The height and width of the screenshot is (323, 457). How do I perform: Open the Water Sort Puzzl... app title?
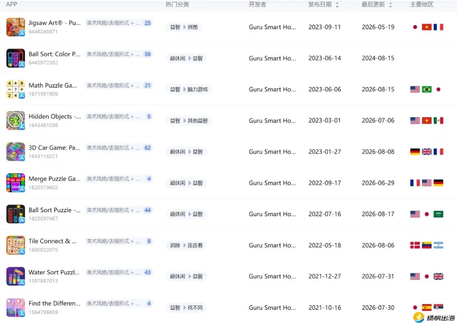pyautogui.click(x=54, y=272)
